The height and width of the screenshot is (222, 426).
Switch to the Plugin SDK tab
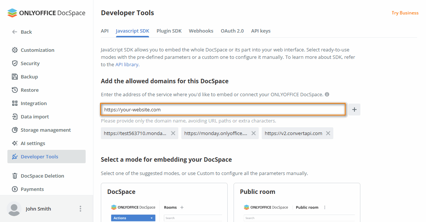[169, 31]
